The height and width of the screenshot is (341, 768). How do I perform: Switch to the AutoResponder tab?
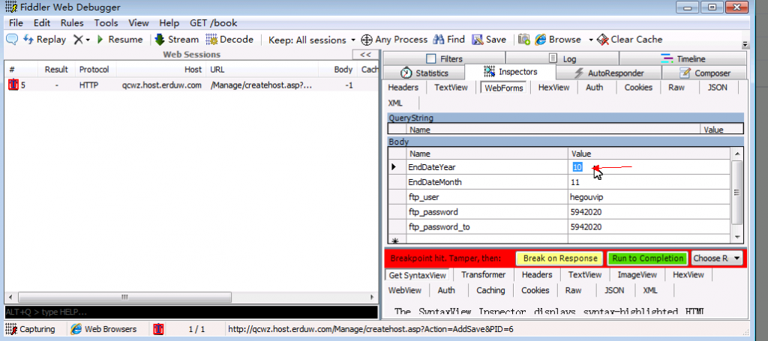609,73
